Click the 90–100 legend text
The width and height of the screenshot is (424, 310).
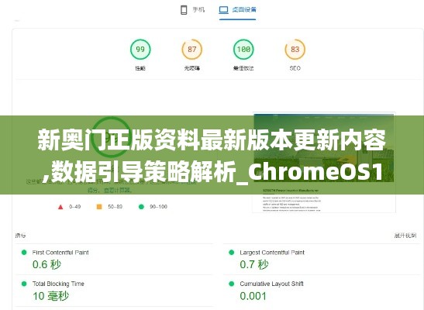pos(158,207)
